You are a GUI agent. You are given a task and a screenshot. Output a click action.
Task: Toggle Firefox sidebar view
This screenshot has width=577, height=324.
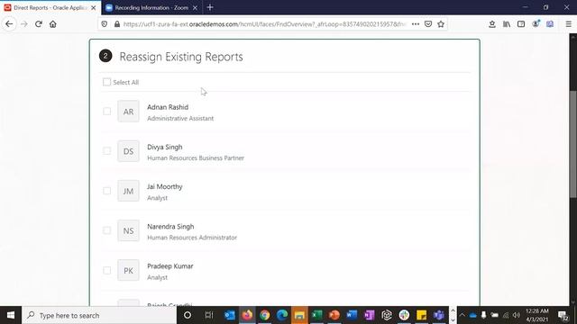coord(521,24)
